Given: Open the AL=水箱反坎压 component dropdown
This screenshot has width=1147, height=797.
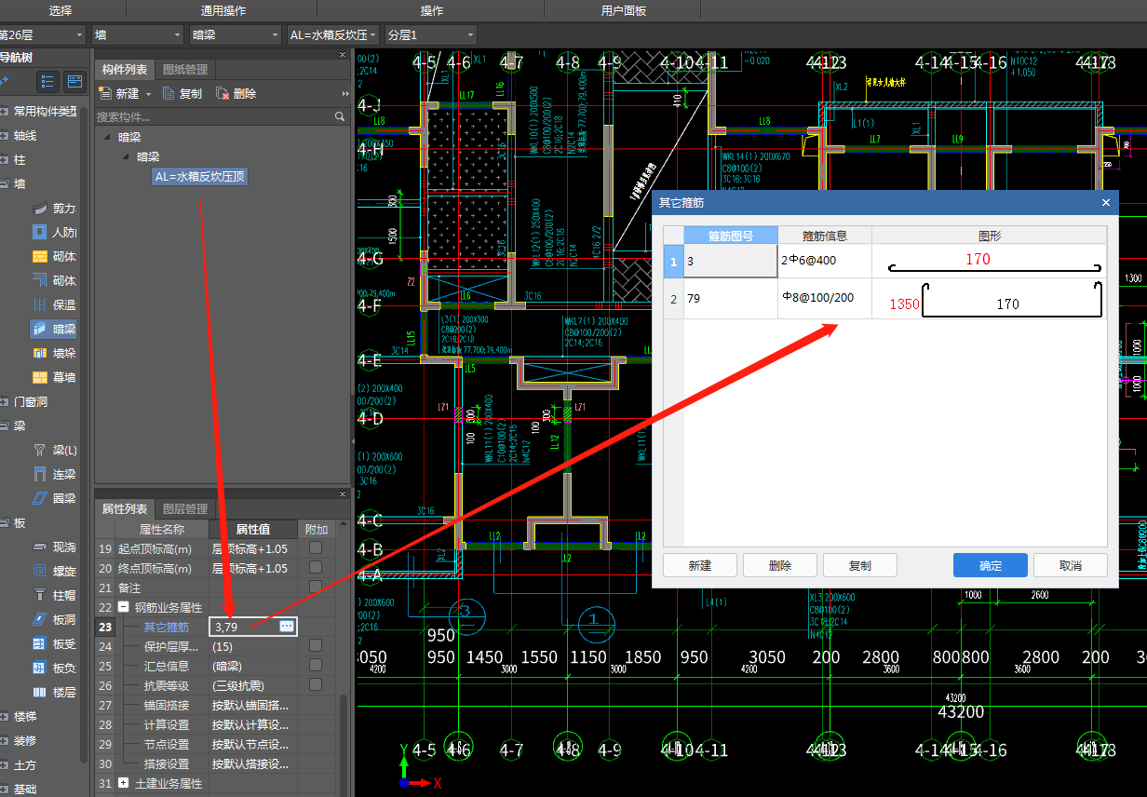Looking at the screenshot, I should tap(333, 34).
